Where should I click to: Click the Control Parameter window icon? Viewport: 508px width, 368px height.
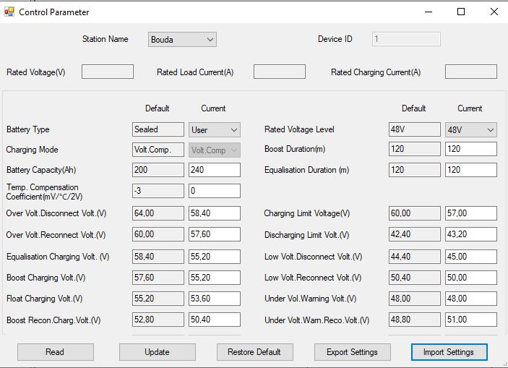point(9,12)
